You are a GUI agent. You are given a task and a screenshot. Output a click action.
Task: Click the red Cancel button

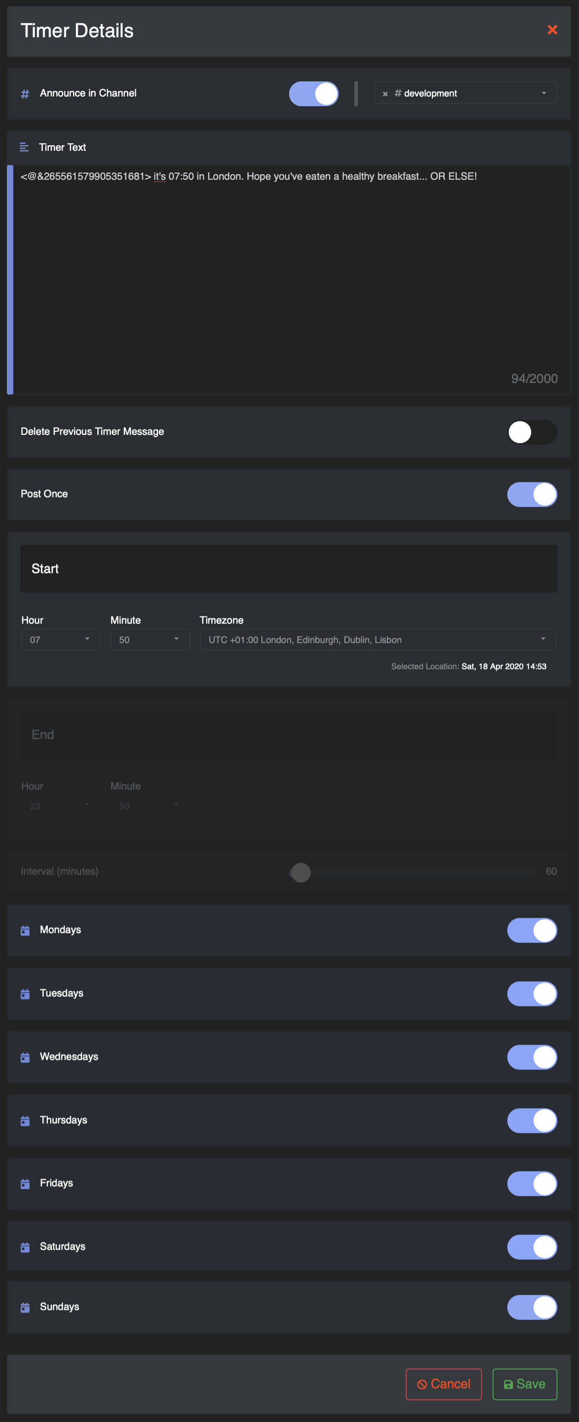[443, 1384]
